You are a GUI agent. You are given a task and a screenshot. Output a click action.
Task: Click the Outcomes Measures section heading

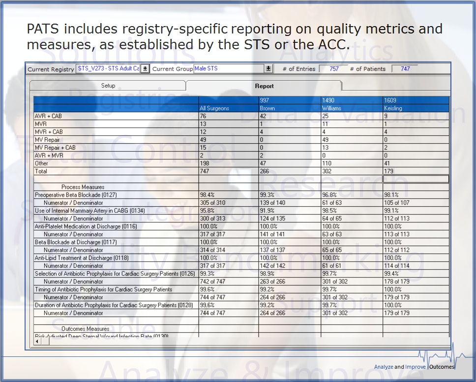tap(85, 329)
